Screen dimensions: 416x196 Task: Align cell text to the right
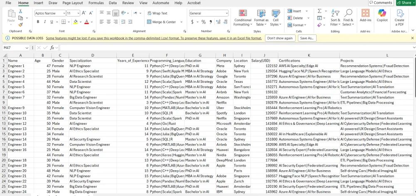pos(116,22)
